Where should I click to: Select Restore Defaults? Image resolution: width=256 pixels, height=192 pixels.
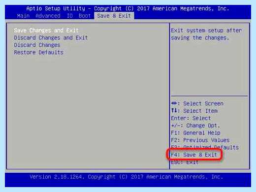pyautogui.click(x=39, y=53)
